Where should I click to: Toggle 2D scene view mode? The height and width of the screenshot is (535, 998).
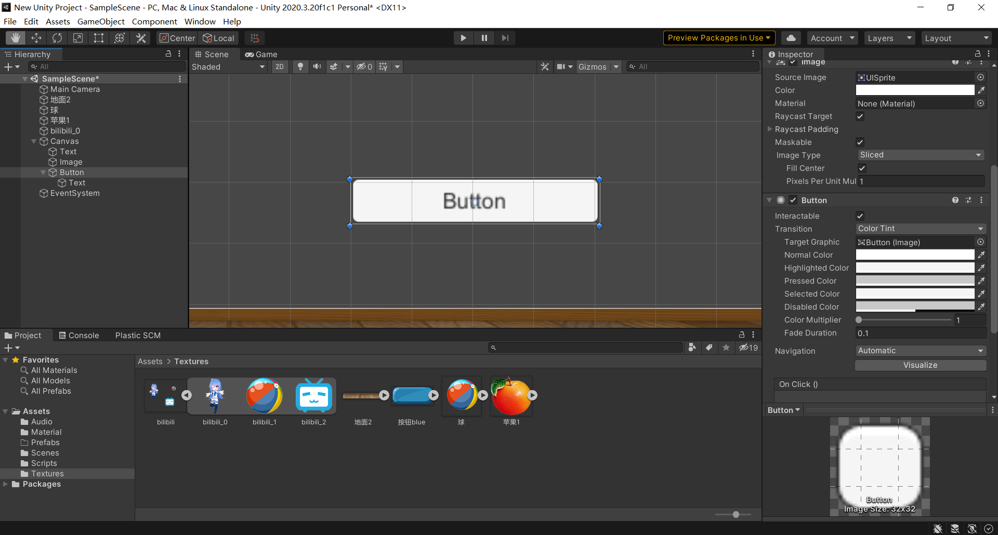[280, 66]
